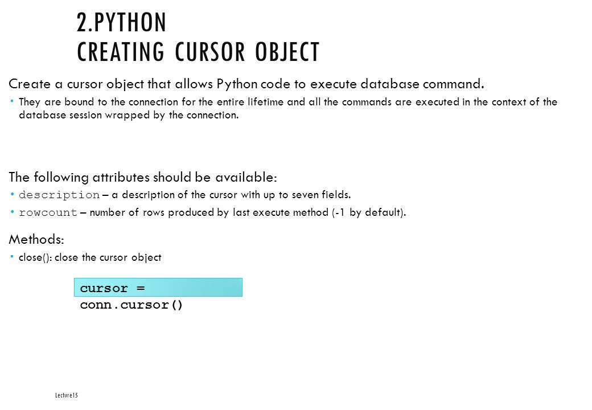Click the heading "CREATING CURSOR OBJECT"

[198, 52]
